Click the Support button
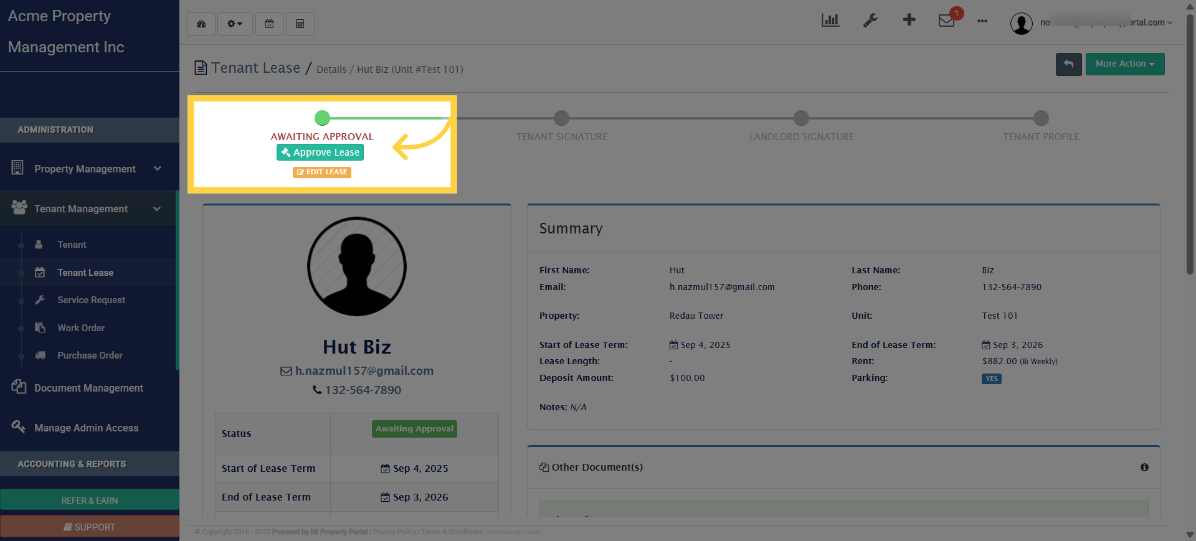 (x=90, y=527)
